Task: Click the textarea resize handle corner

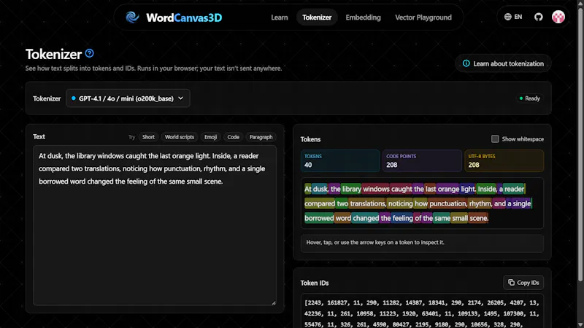Action: [x=274, y=302]
